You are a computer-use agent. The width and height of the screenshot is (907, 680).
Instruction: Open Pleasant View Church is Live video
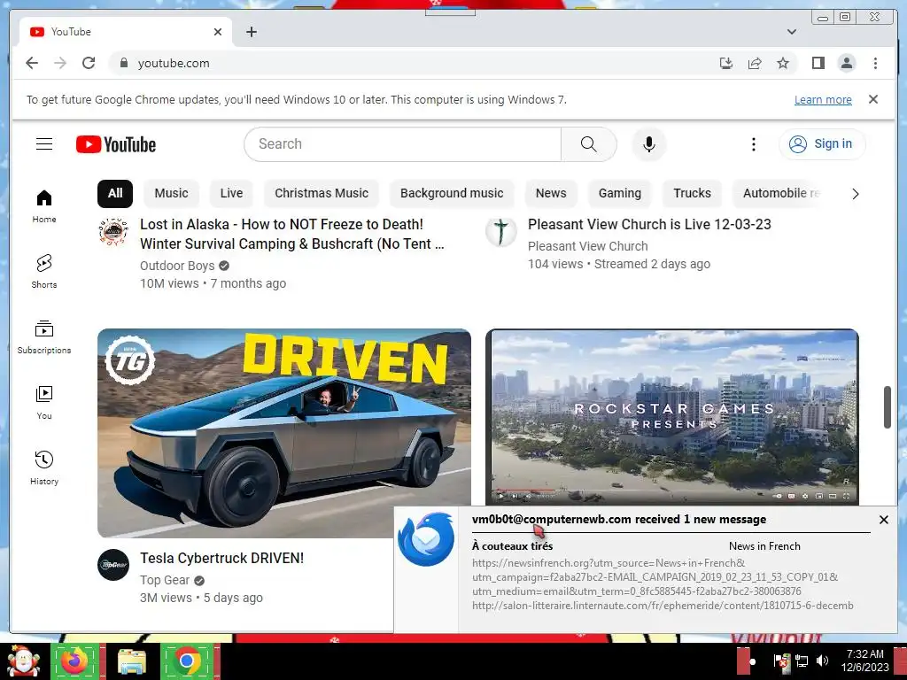pos(649,224)
